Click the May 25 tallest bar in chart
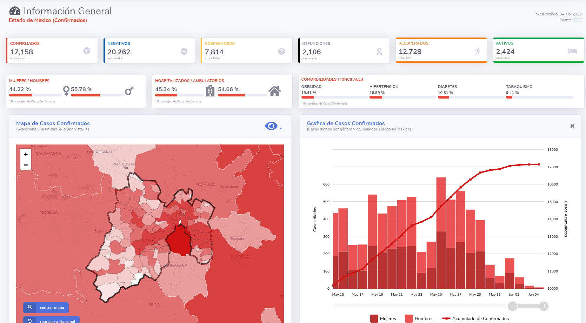This screenshot has width=586, height=323. pos(441,233)
